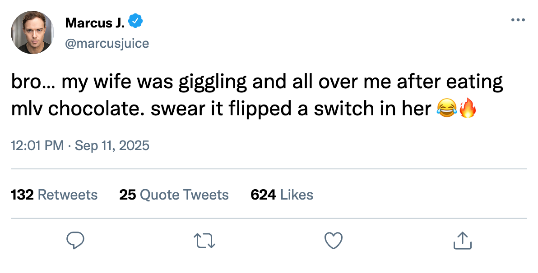Screen dimensions: 538x273
Task: Open the three-dot more options menu
Action: [x=518, y=20]
